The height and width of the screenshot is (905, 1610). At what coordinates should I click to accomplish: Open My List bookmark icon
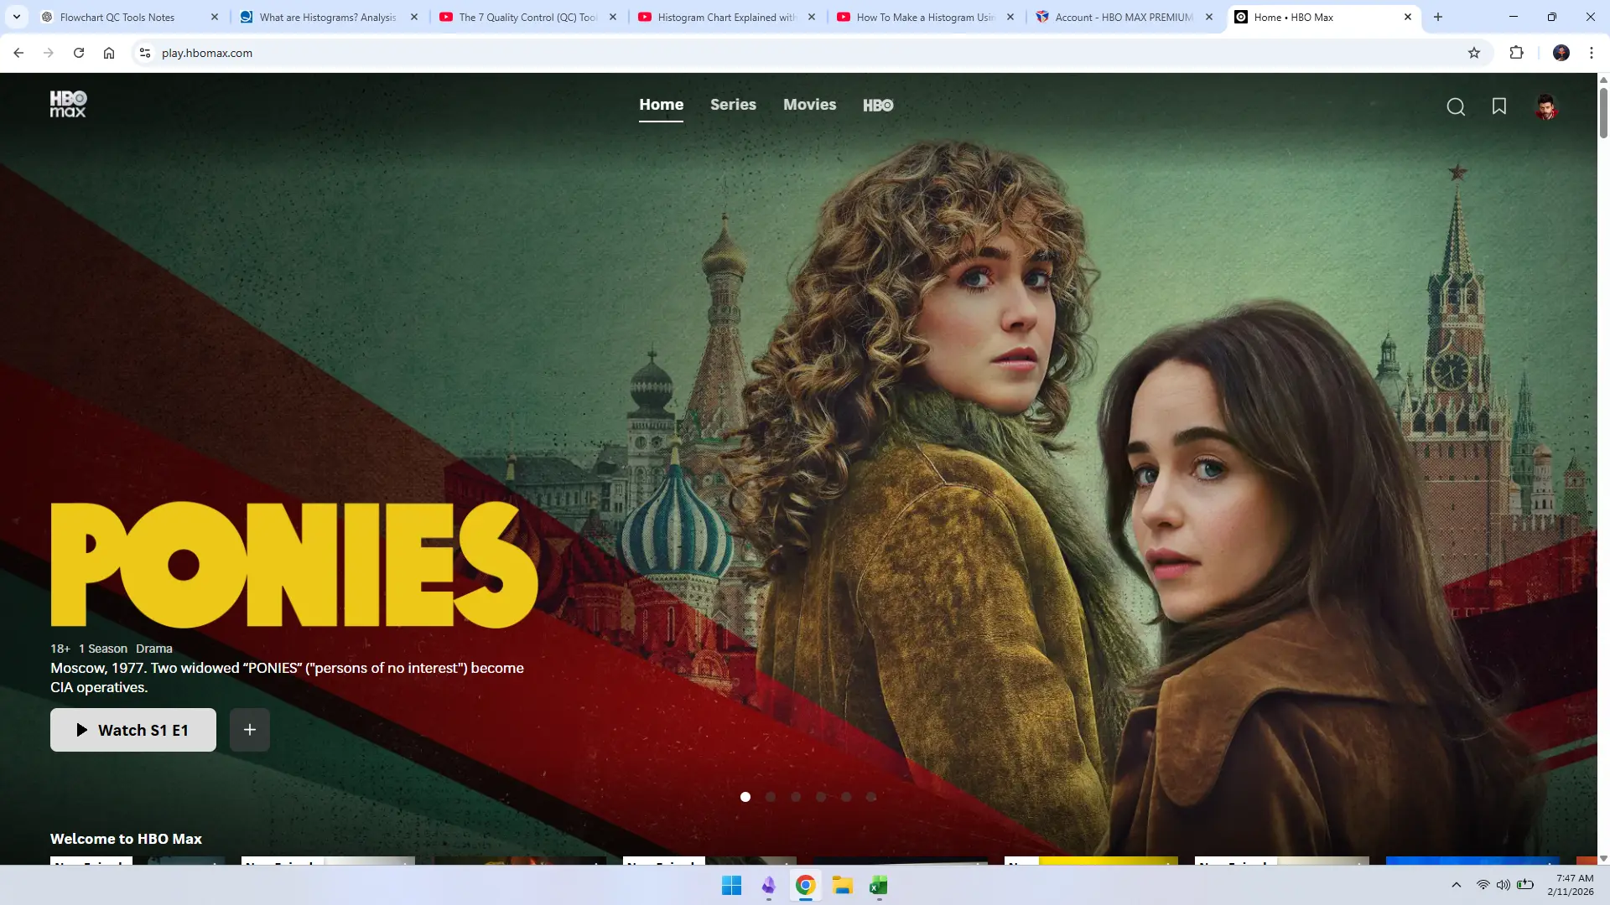click(x=1499, y=106)
